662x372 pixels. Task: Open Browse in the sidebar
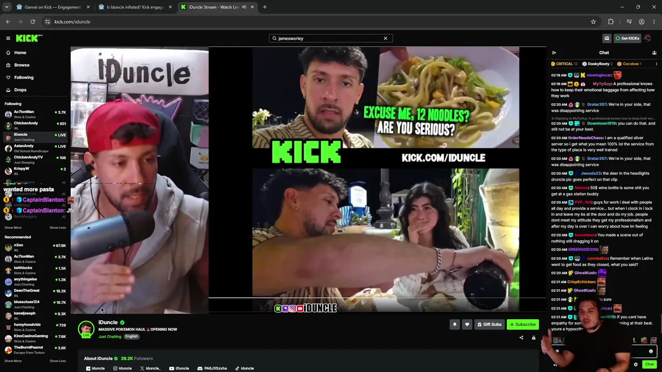[x=22, y=65]
